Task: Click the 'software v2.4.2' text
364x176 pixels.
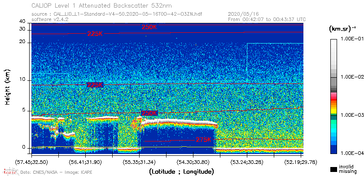Action: pos(50,19)
